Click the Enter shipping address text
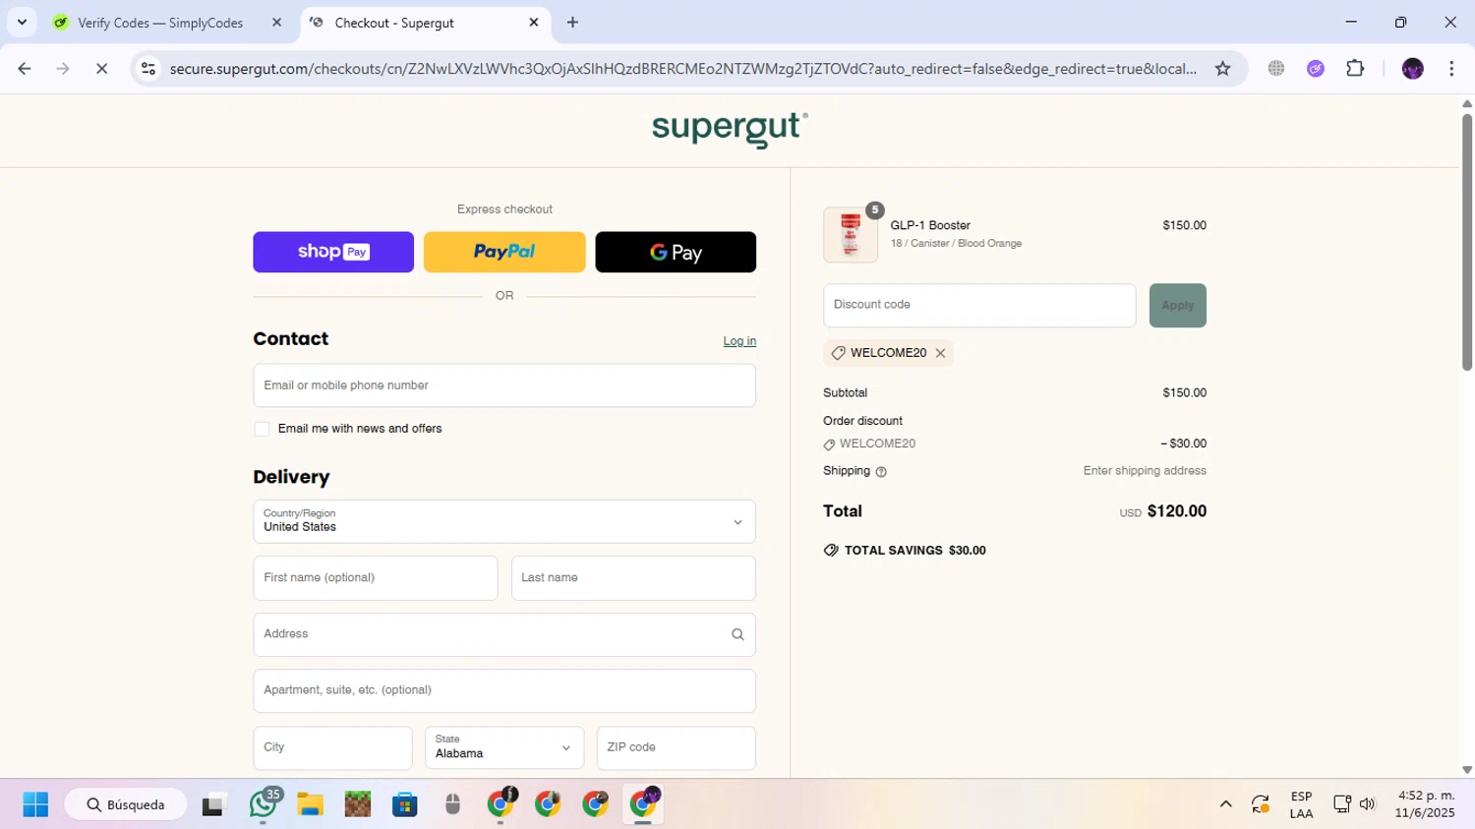 (1145, 471)
